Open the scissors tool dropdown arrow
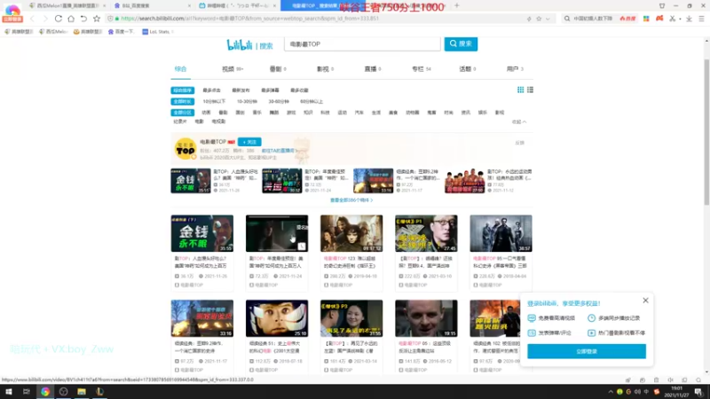The image size is (710, 399). 680,19
